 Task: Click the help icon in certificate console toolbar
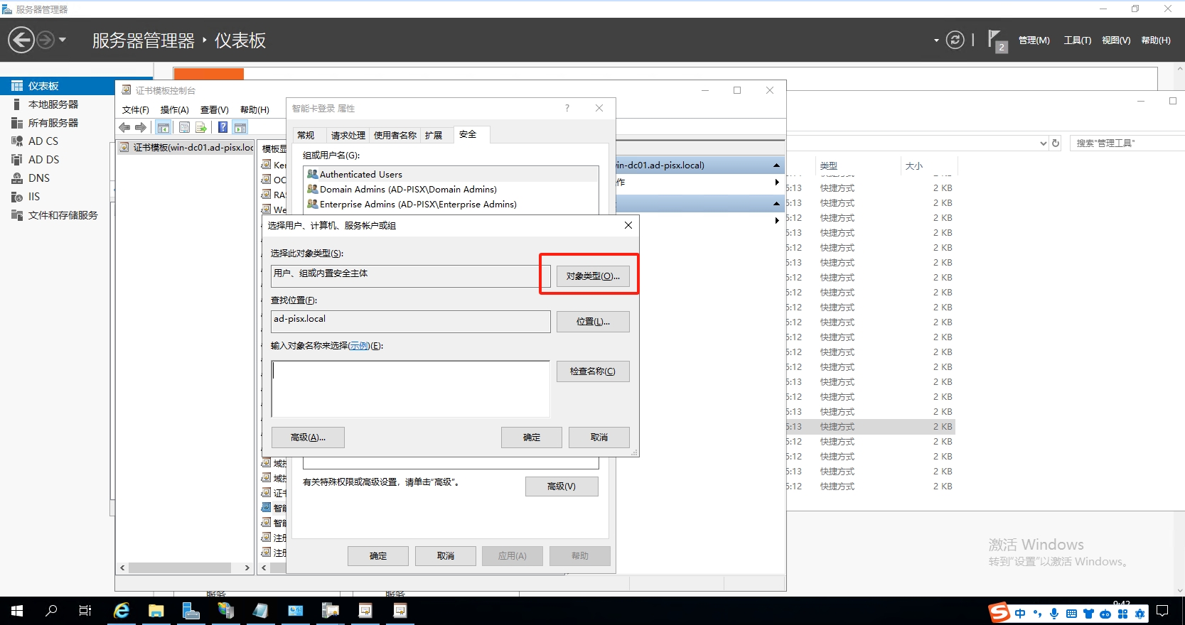click(222, 128)
